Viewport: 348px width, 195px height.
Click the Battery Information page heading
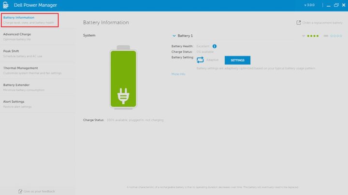pyautogui.click(x=106, y=22)
